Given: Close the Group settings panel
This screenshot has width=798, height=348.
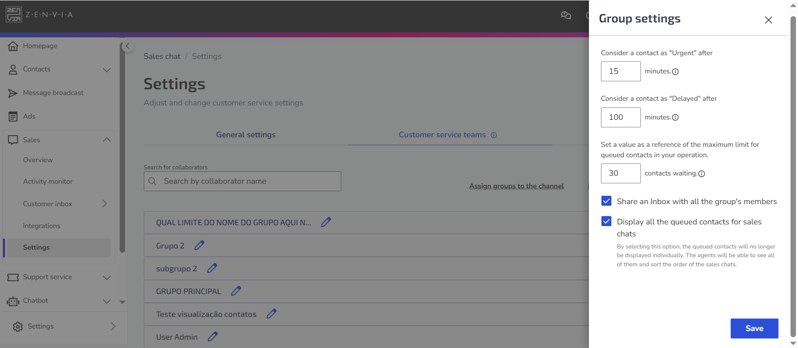Looking at the screenshot, I should [x=768, y=20].
